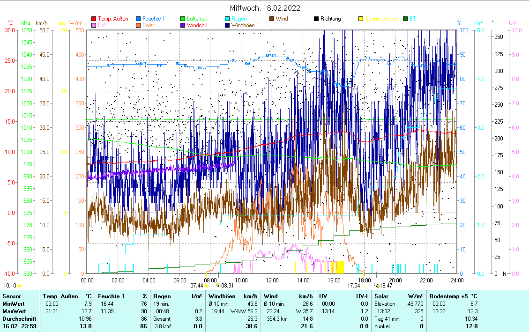Screen dimensions: 529x332
Task: Click the black Richtung legend square
Action: coord(316,19)
